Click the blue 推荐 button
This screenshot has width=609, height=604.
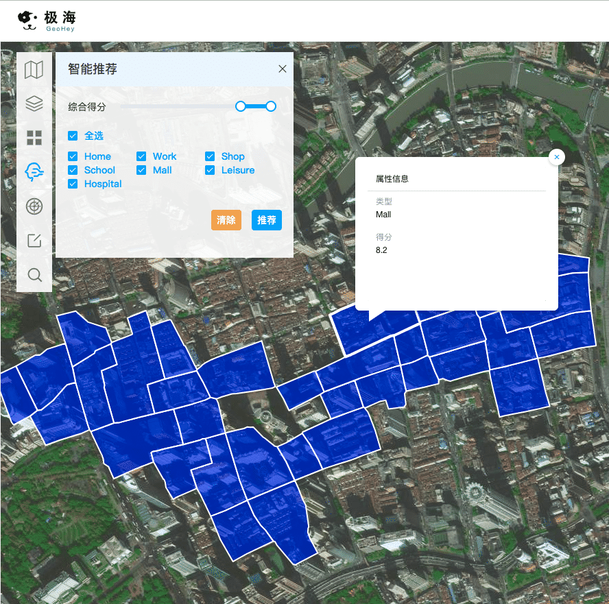[266, 220]
